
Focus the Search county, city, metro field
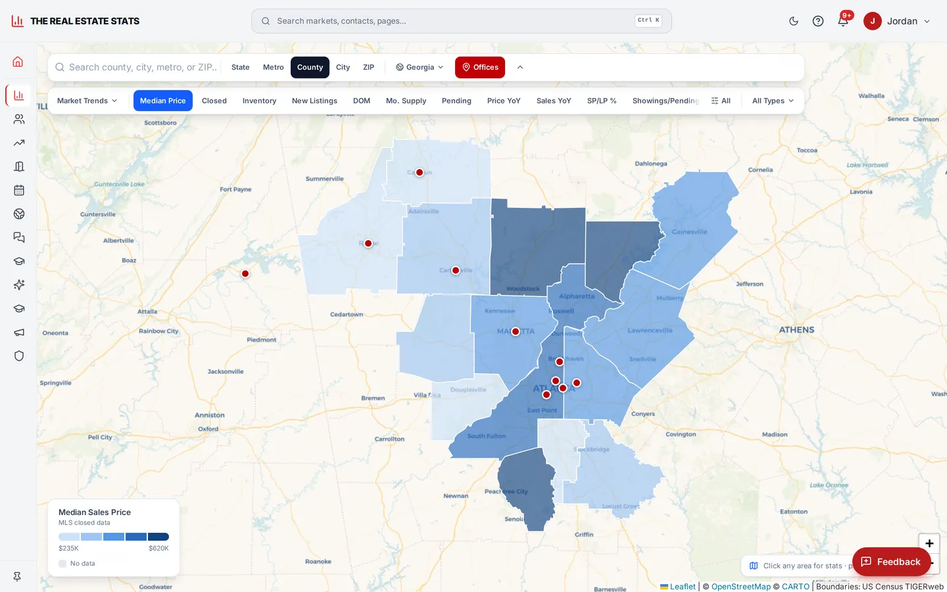pyautogui.click(x=143, y=67)
